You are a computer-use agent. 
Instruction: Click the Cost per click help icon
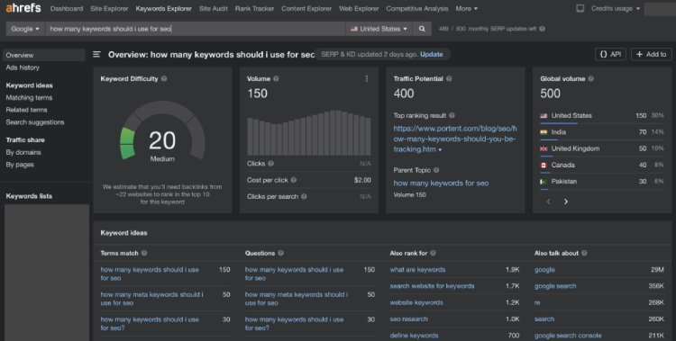(x=294, y=180)
